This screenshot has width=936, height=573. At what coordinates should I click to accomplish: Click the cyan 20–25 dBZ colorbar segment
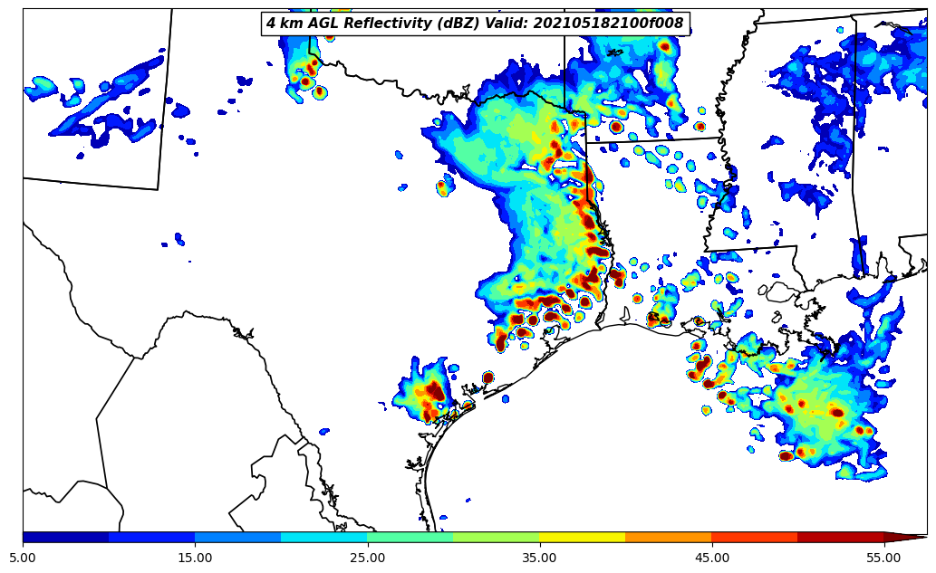[x=323, y=537]
